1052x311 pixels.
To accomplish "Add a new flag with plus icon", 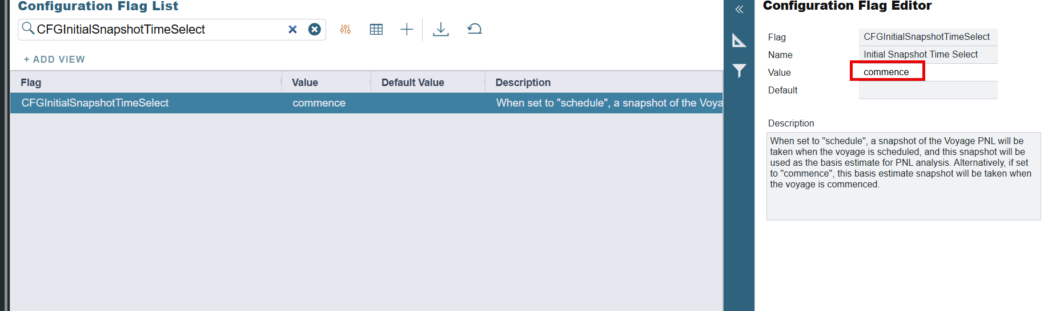I will point(407,29).
